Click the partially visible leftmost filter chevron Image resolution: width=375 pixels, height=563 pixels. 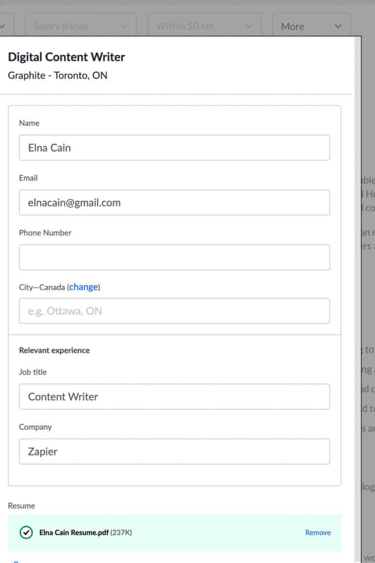(4, 26)
